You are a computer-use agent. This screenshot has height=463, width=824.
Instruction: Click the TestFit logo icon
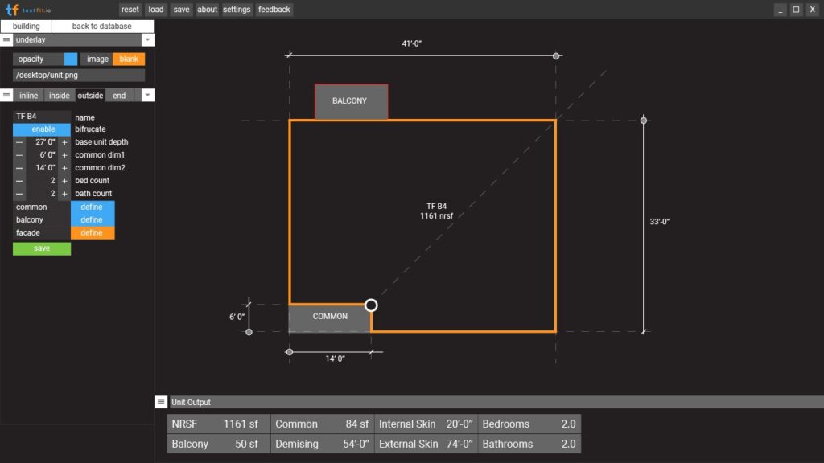tap(11, 10)
